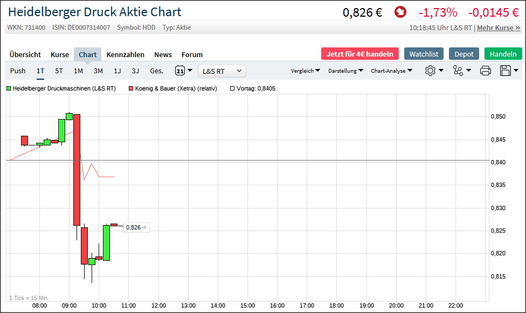Print the chart with printer icon

(485, 71)
